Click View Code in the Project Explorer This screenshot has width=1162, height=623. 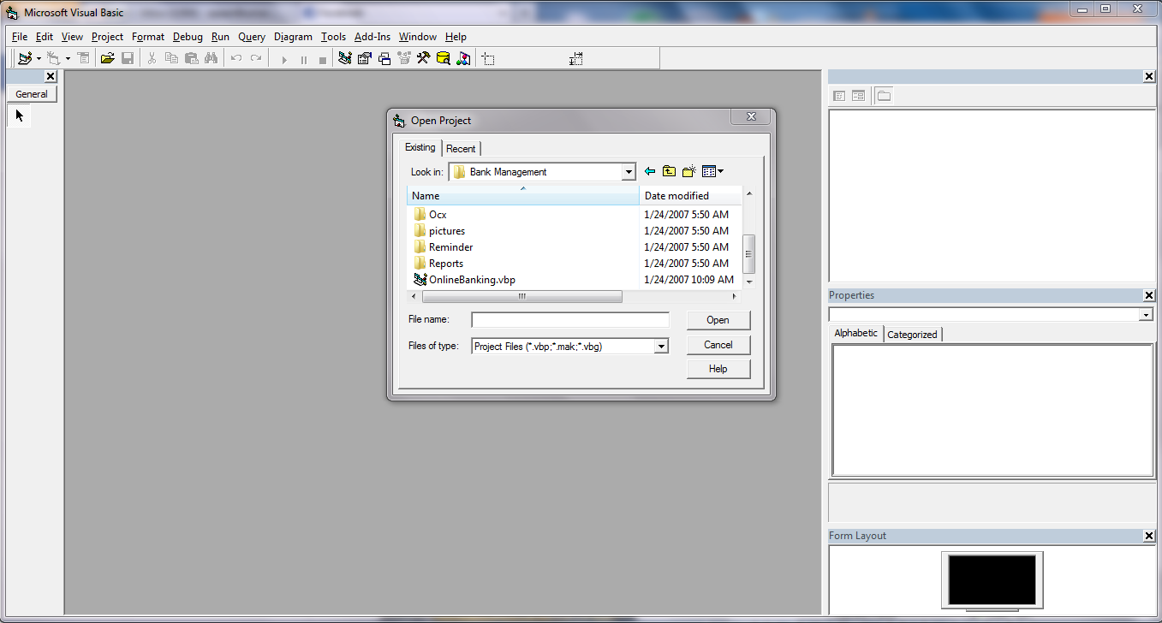pos(839,96)
